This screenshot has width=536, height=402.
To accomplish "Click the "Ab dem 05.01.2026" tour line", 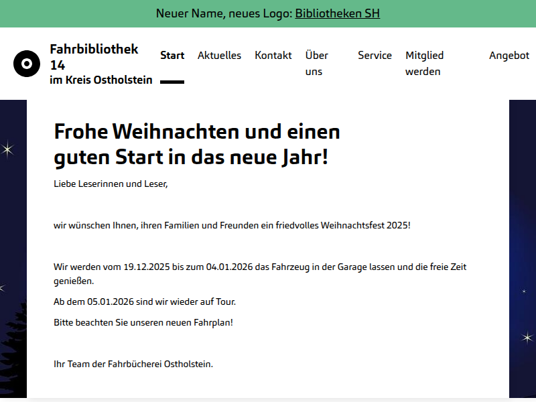I will click(145, 302).
